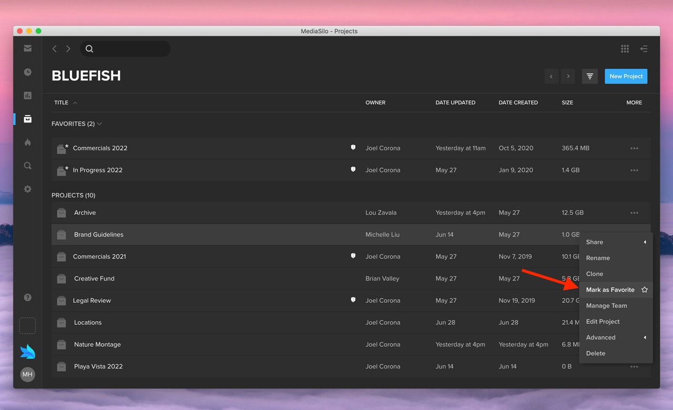Click the Nov 19, 2019 created date

pos(517,301)
